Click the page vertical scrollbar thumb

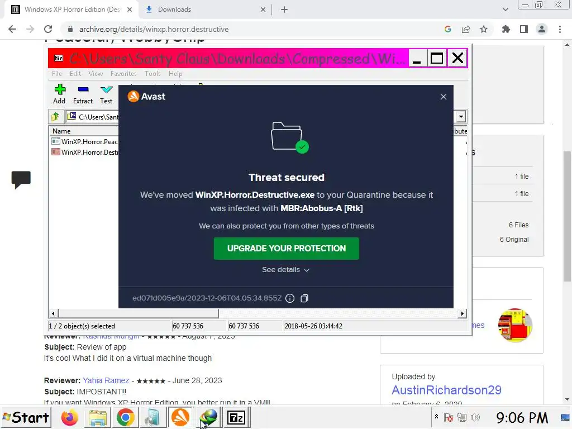pyautogui.click(x=568, y=216)
